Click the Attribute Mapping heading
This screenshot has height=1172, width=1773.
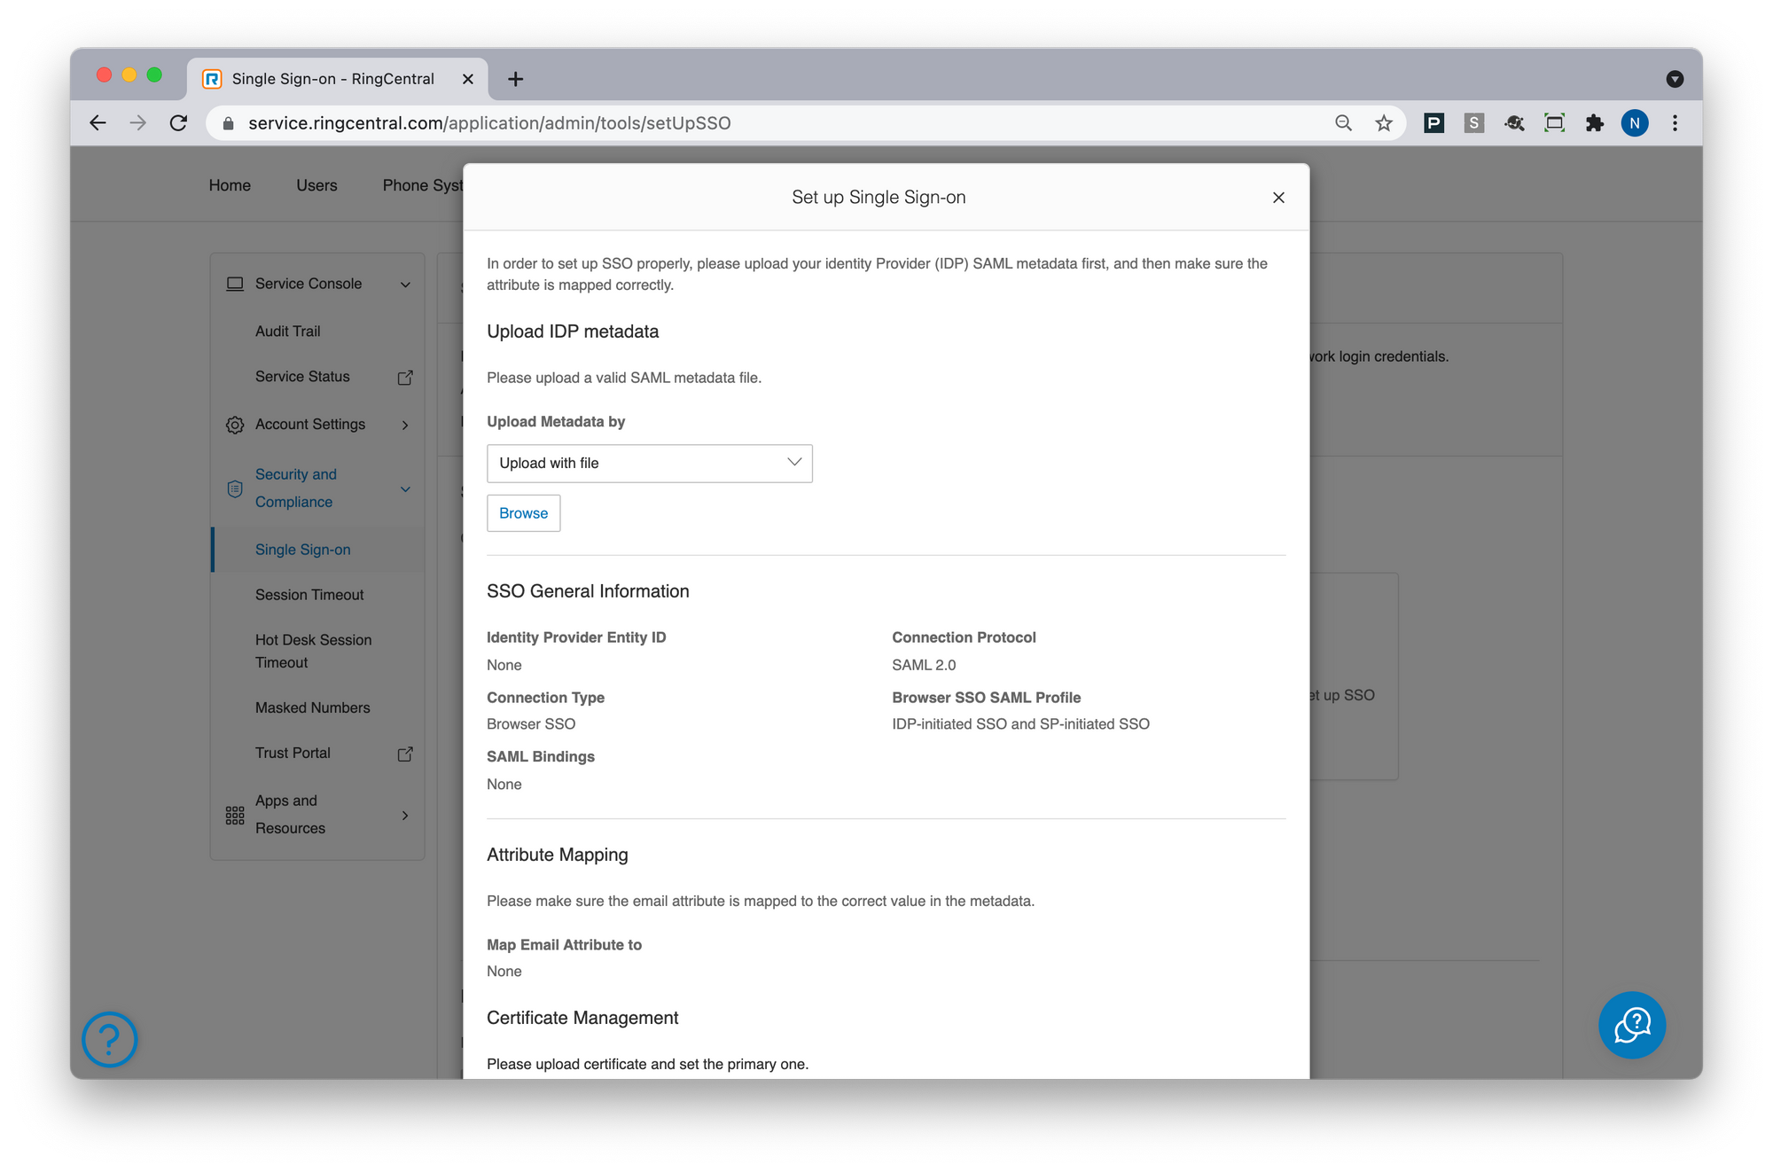pos(557,855)
